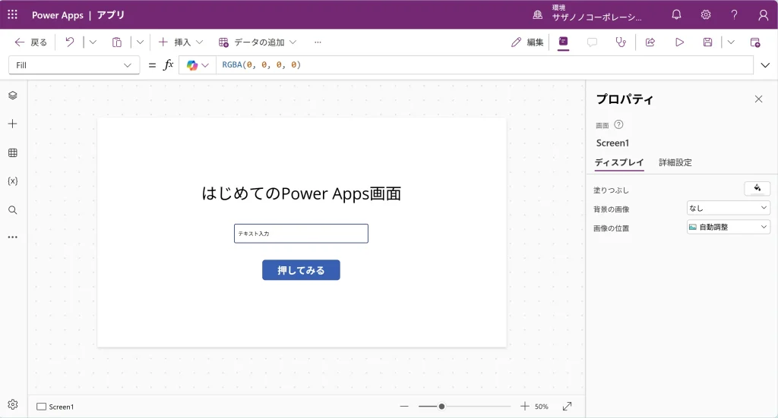The image size is (778, 418).
Task: Open the Data table icon in sidebar
Action: [12, 152]
